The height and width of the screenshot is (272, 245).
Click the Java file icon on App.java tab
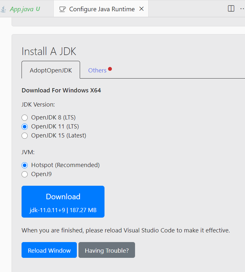tap(3, 9)
